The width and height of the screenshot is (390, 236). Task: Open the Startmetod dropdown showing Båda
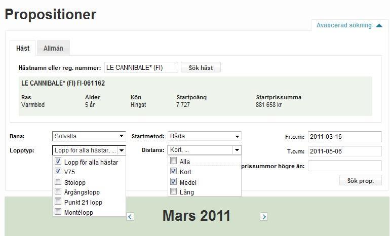click(x=205, y=136)
